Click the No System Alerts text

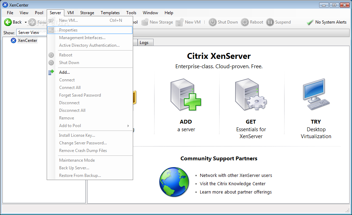click(x=331, y=22)
